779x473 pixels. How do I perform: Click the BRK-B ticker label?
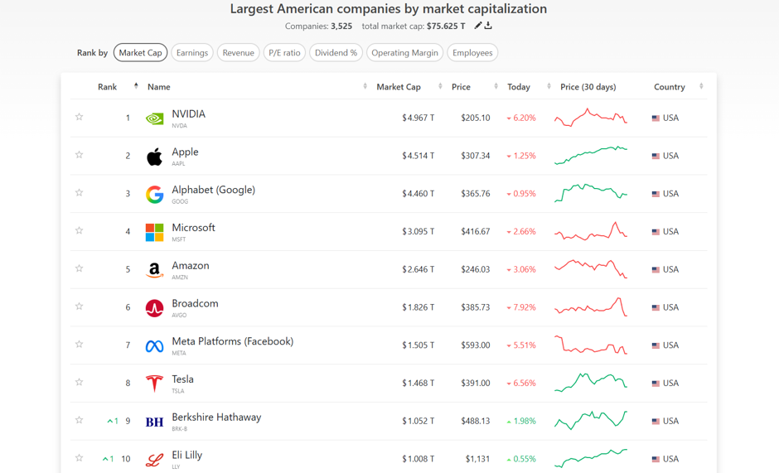coord(180,429)
